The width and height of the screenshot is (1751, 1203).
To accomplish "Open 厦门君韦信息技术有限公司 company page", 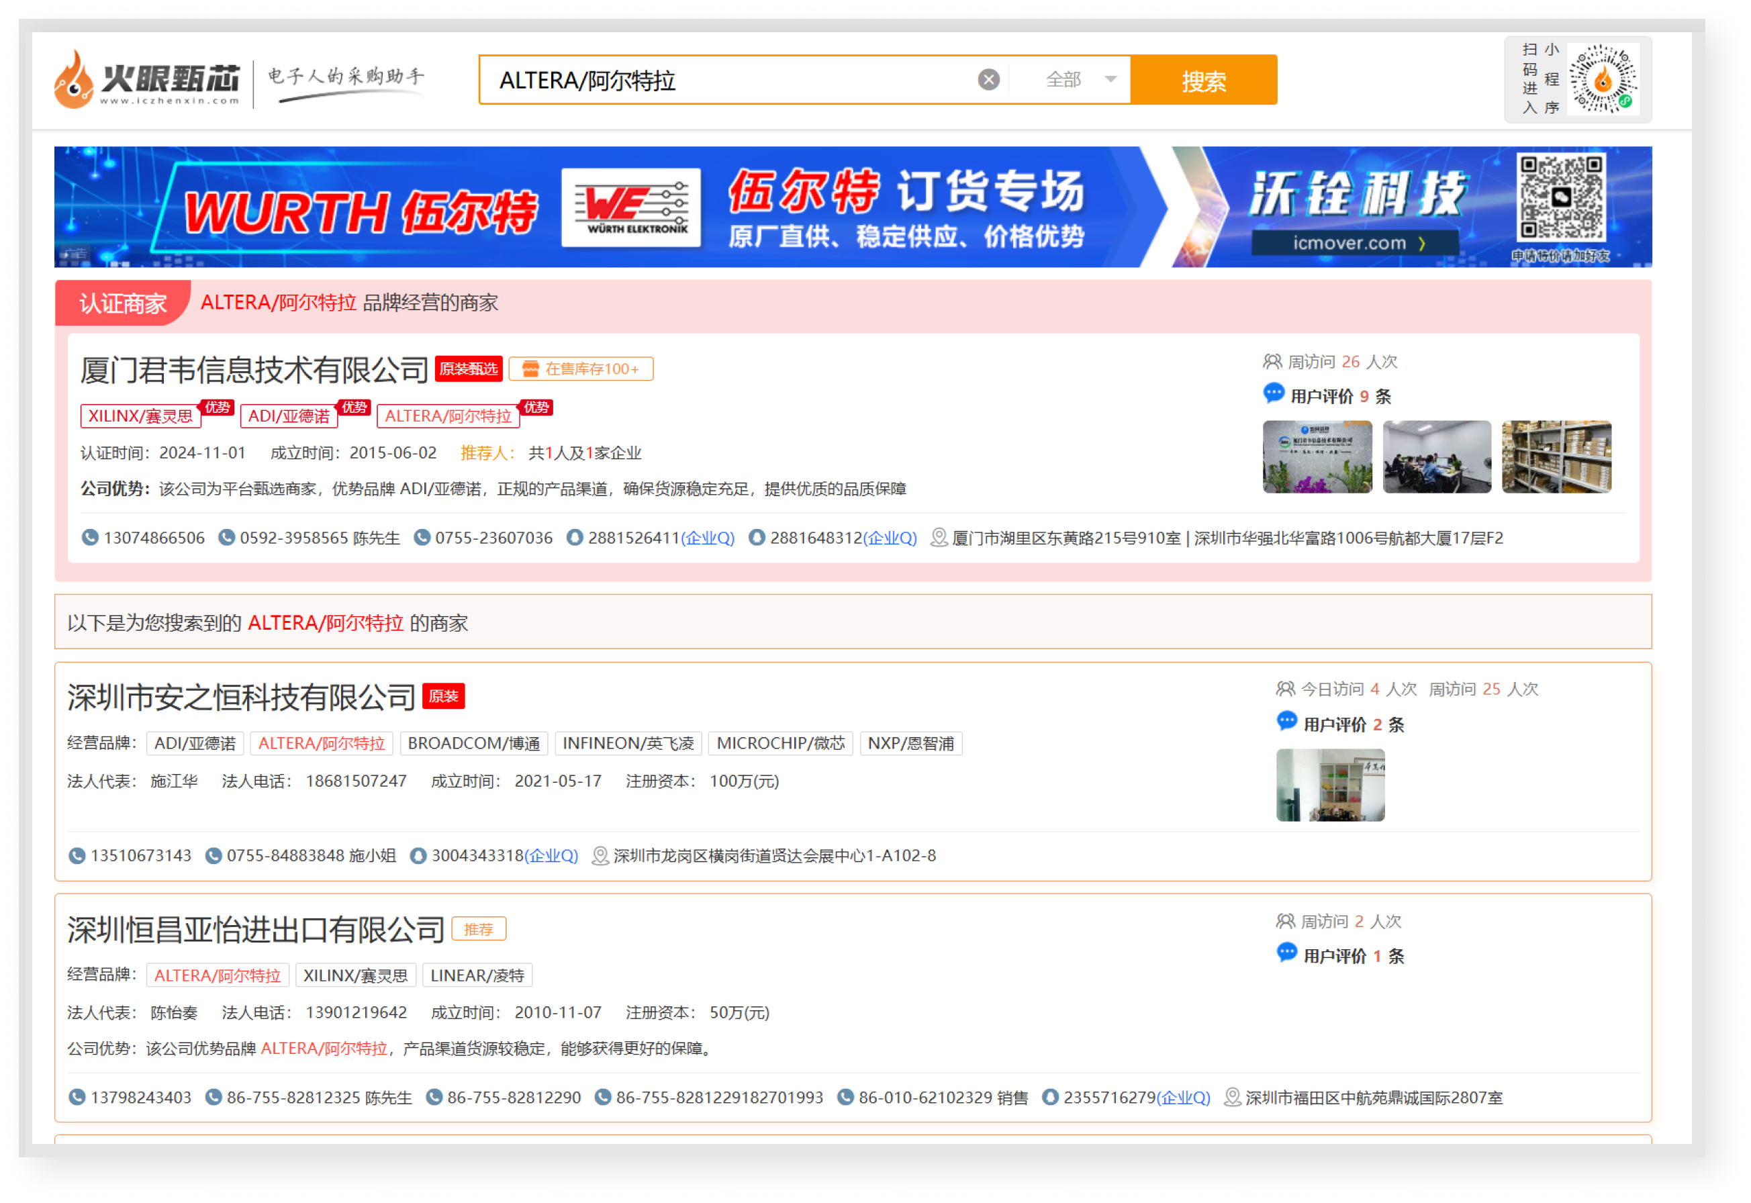I will click(254, 369).
